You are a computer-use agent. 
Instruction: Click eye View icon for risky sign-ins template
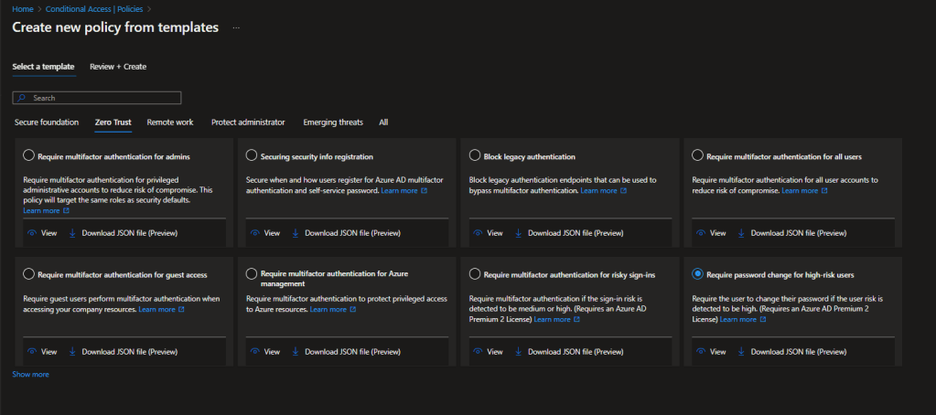click(477, 351)
